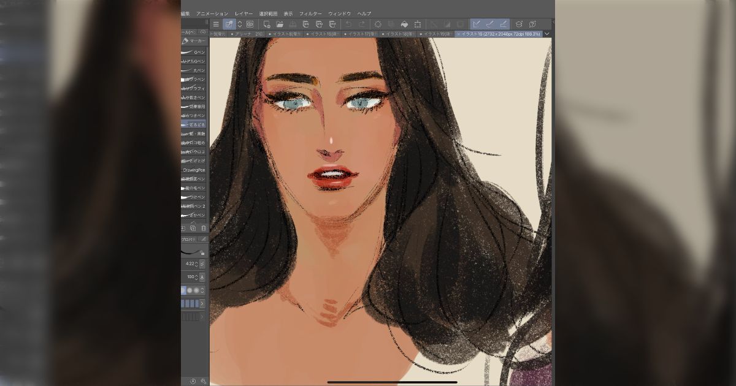The image size is (736, 386).
Task: Click the hamburger menu icon in command bar
Action: point(216,25)
